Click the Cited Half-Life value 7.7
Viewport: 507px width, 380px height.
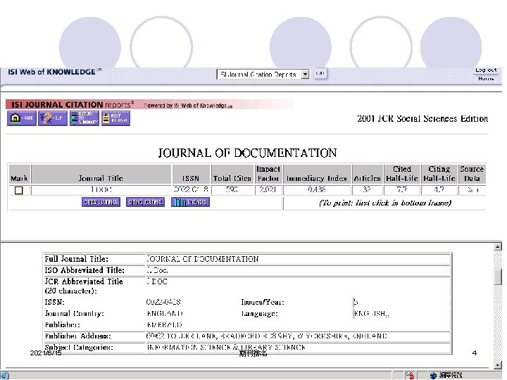[401, 190]
